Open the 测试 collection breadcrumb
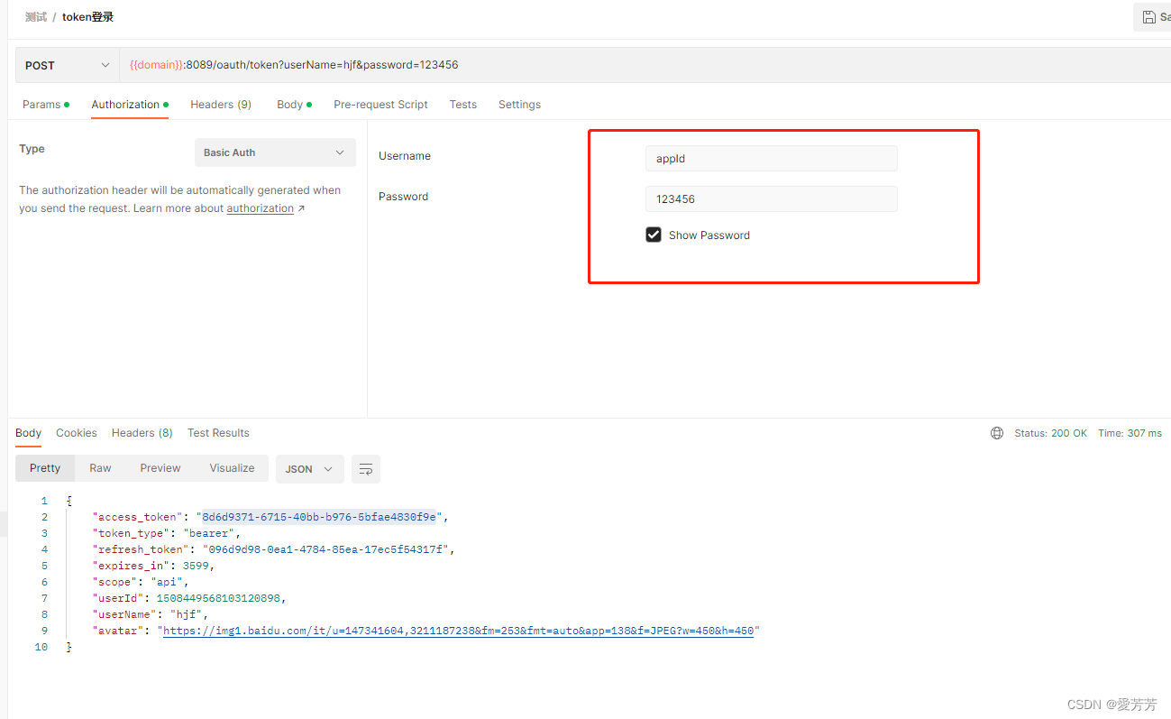 [x=34, y=16]
